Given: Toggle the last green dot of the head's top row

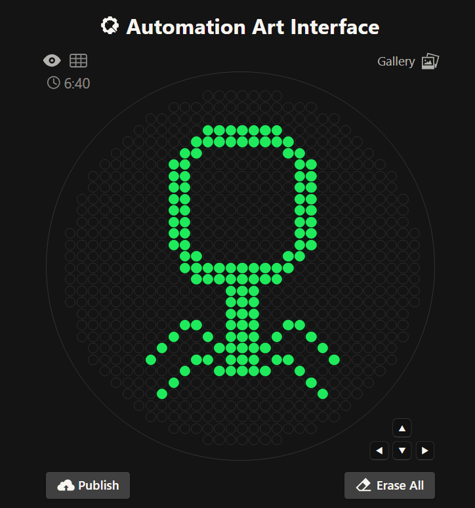Looking at the screenshot, I should point(277,130).
